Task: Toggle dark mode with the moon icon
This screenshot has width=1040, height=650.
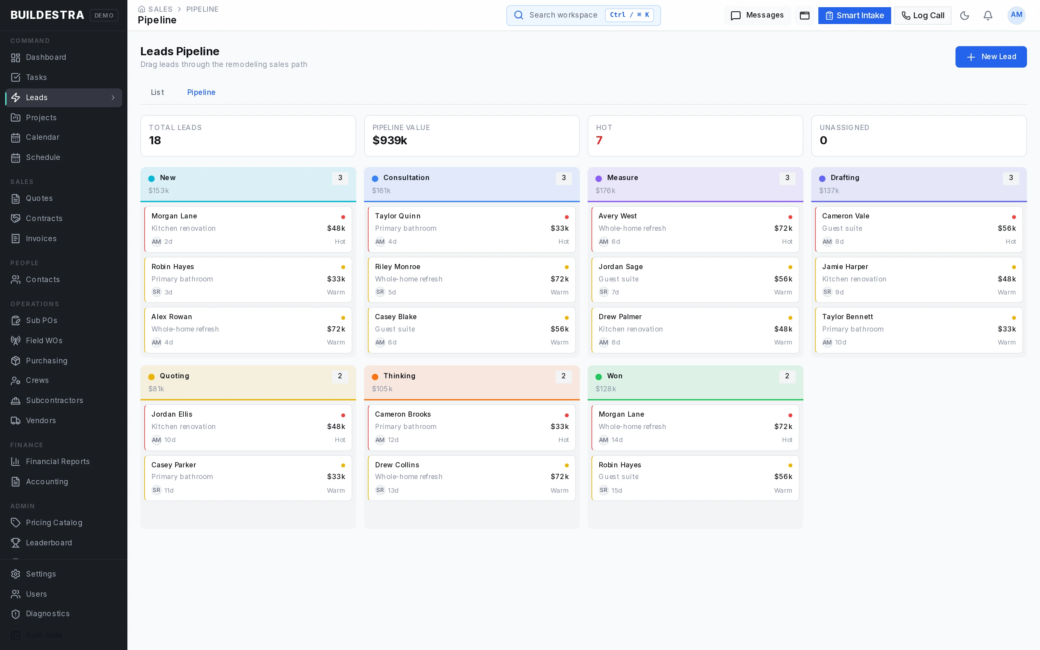Action: click(x=964, y=16)
